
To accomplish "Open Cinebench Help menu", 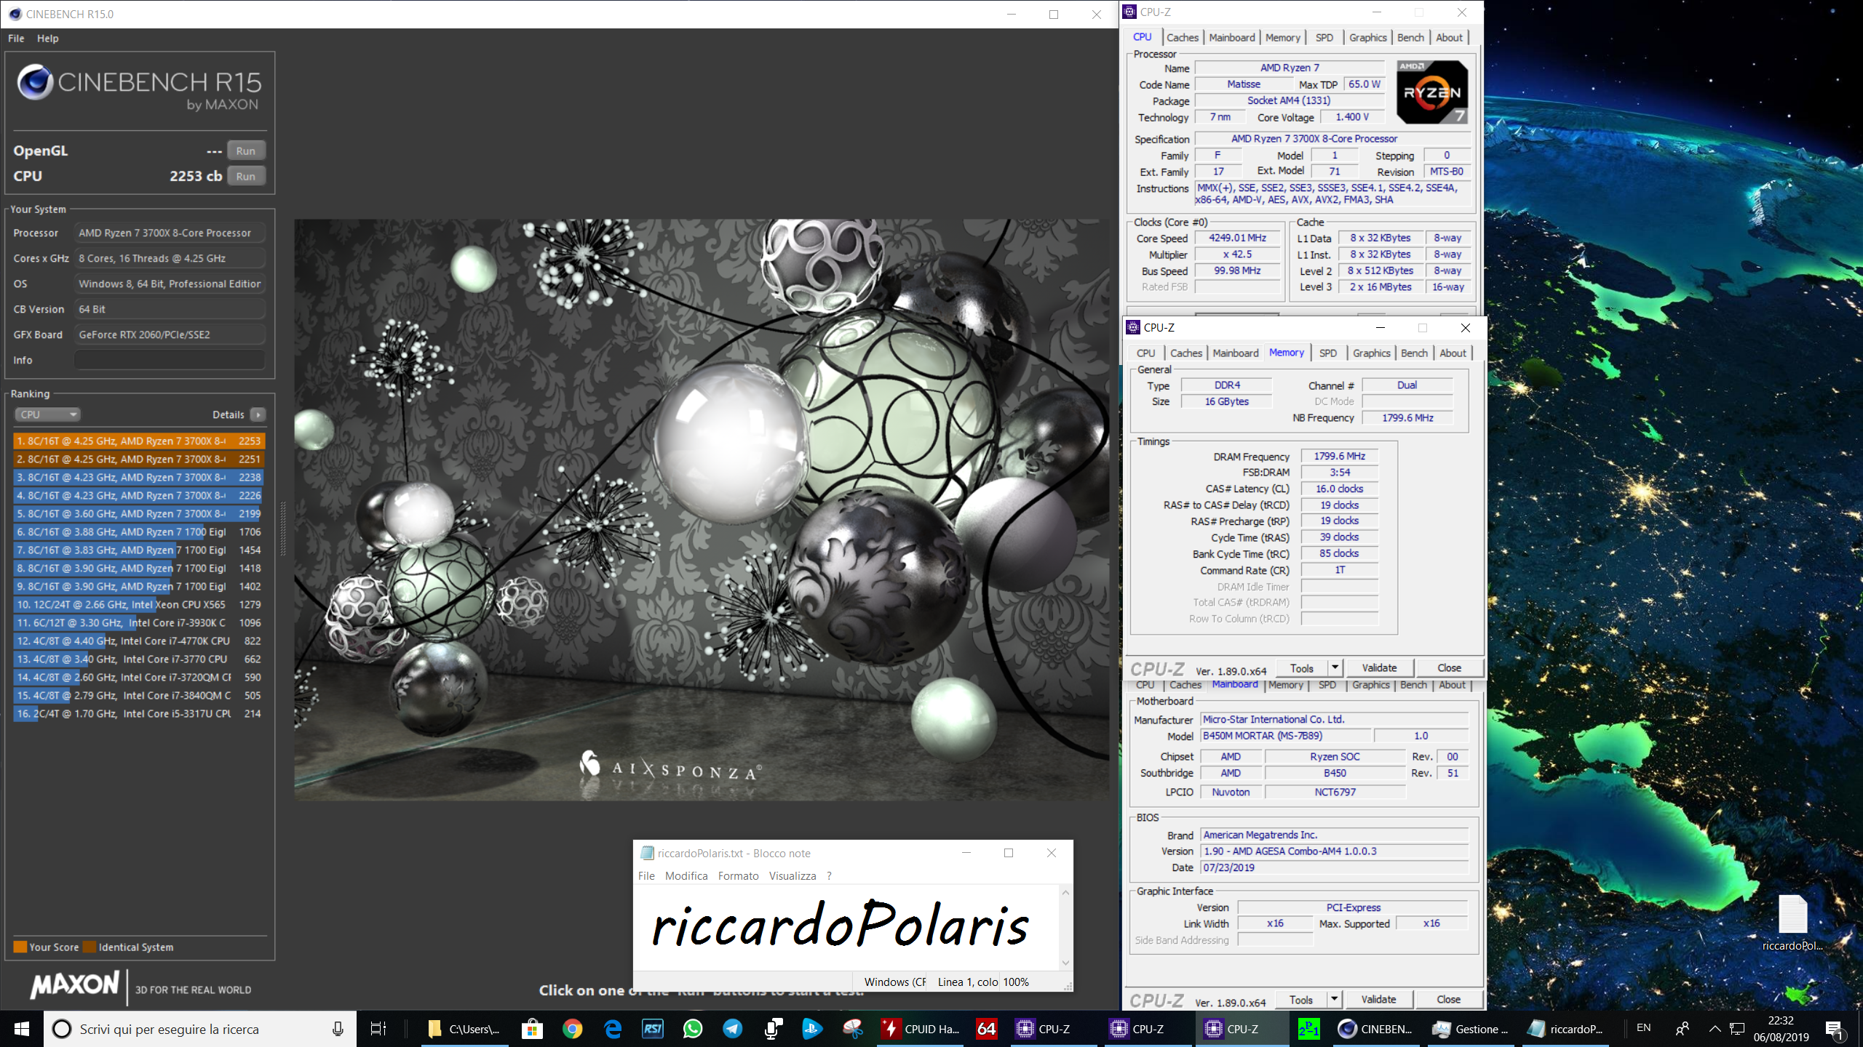I will [48, 39].
